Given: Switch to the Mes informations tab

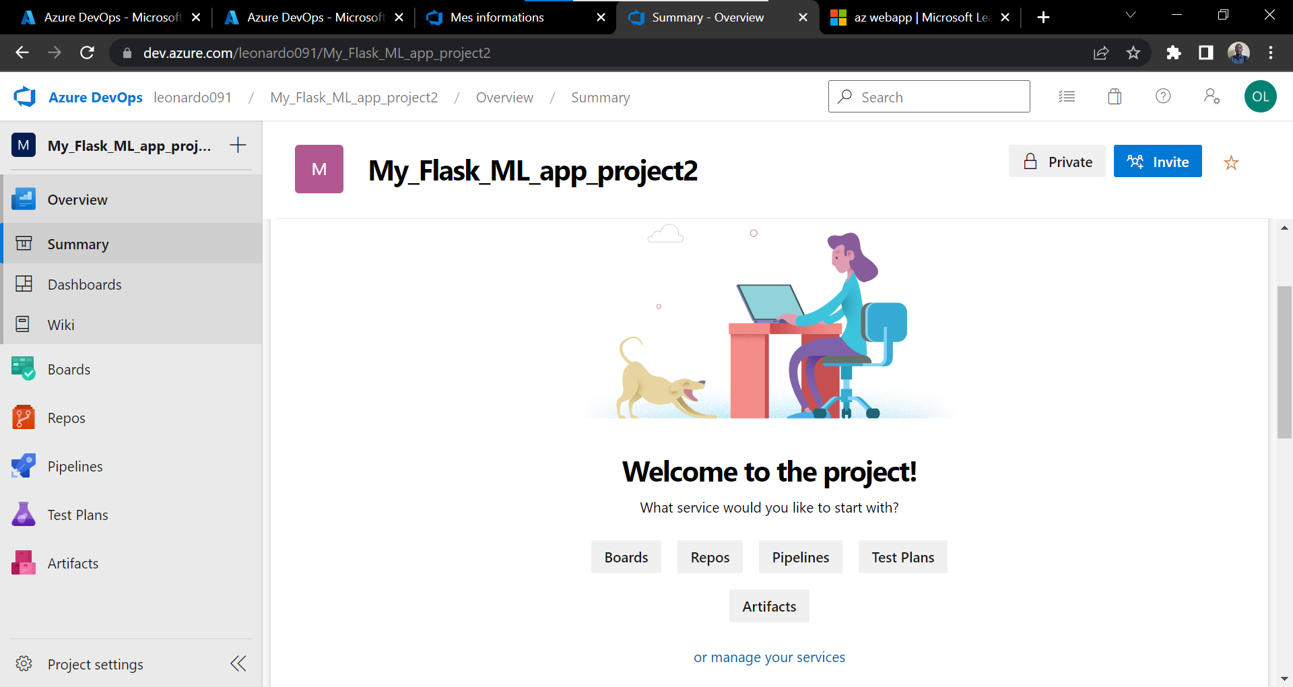Looking at the screenshot, I should click(496, 17).
